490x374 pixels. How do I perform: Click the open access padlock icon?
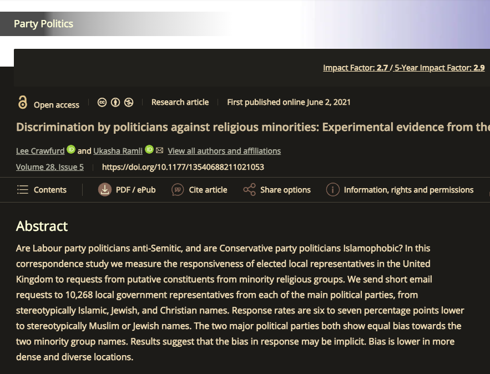pyautogui.click(x=23, y=102)
